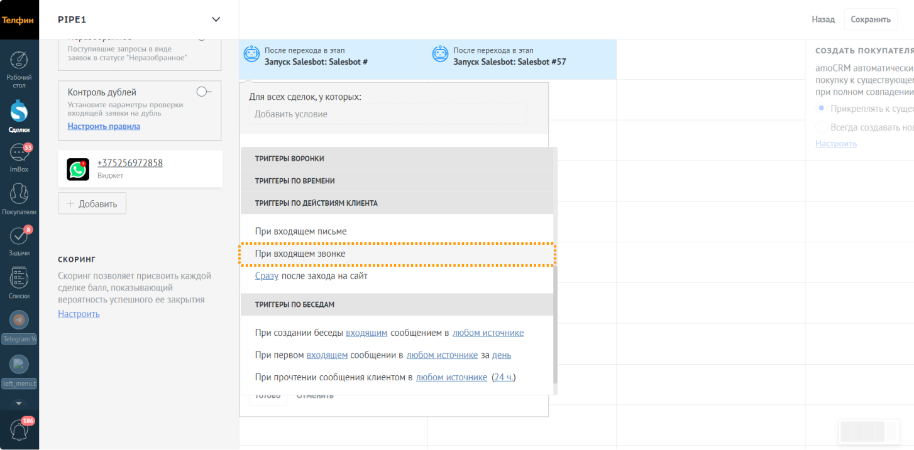Click the Добавить условие input field

[x=387, y=114]
